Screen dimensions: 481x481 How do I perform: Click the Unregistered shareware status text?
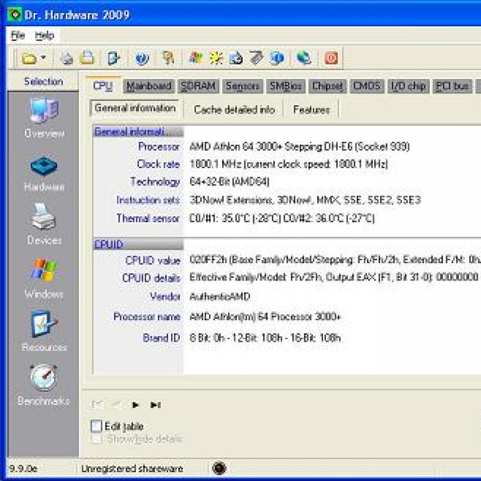tap(132, 468)
